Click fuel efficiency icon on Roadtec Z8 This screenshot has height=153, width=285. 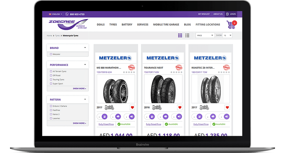point(199,117)
